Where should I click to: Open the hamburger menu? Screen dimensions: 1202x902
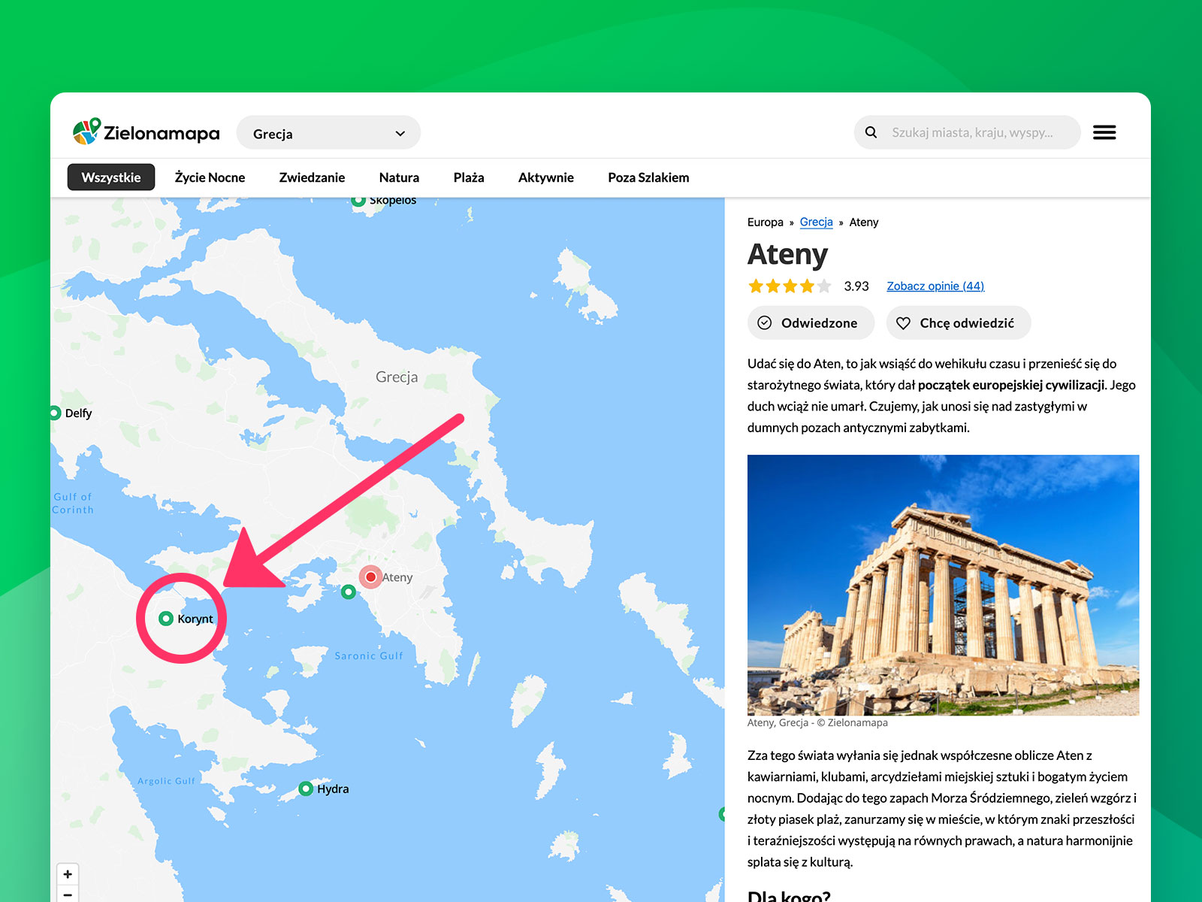(1104, 132)
